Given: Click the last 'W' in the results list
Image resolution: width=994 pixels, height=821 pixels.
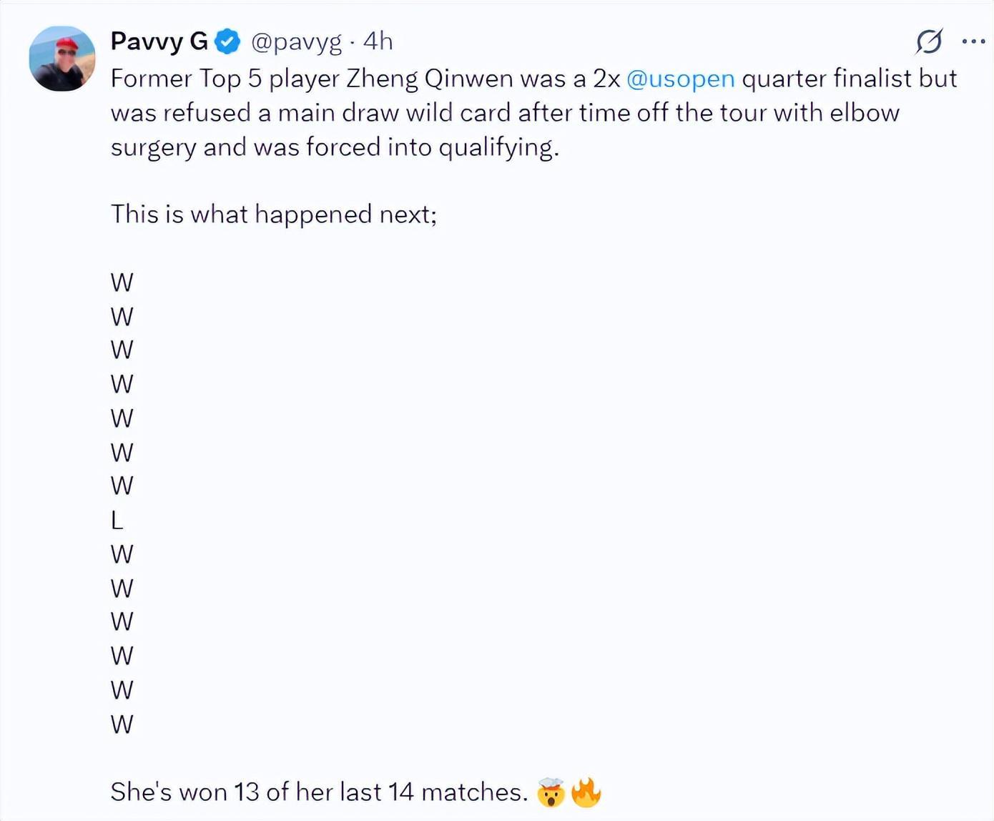Looking at the screenshot, I should [122, 724].
